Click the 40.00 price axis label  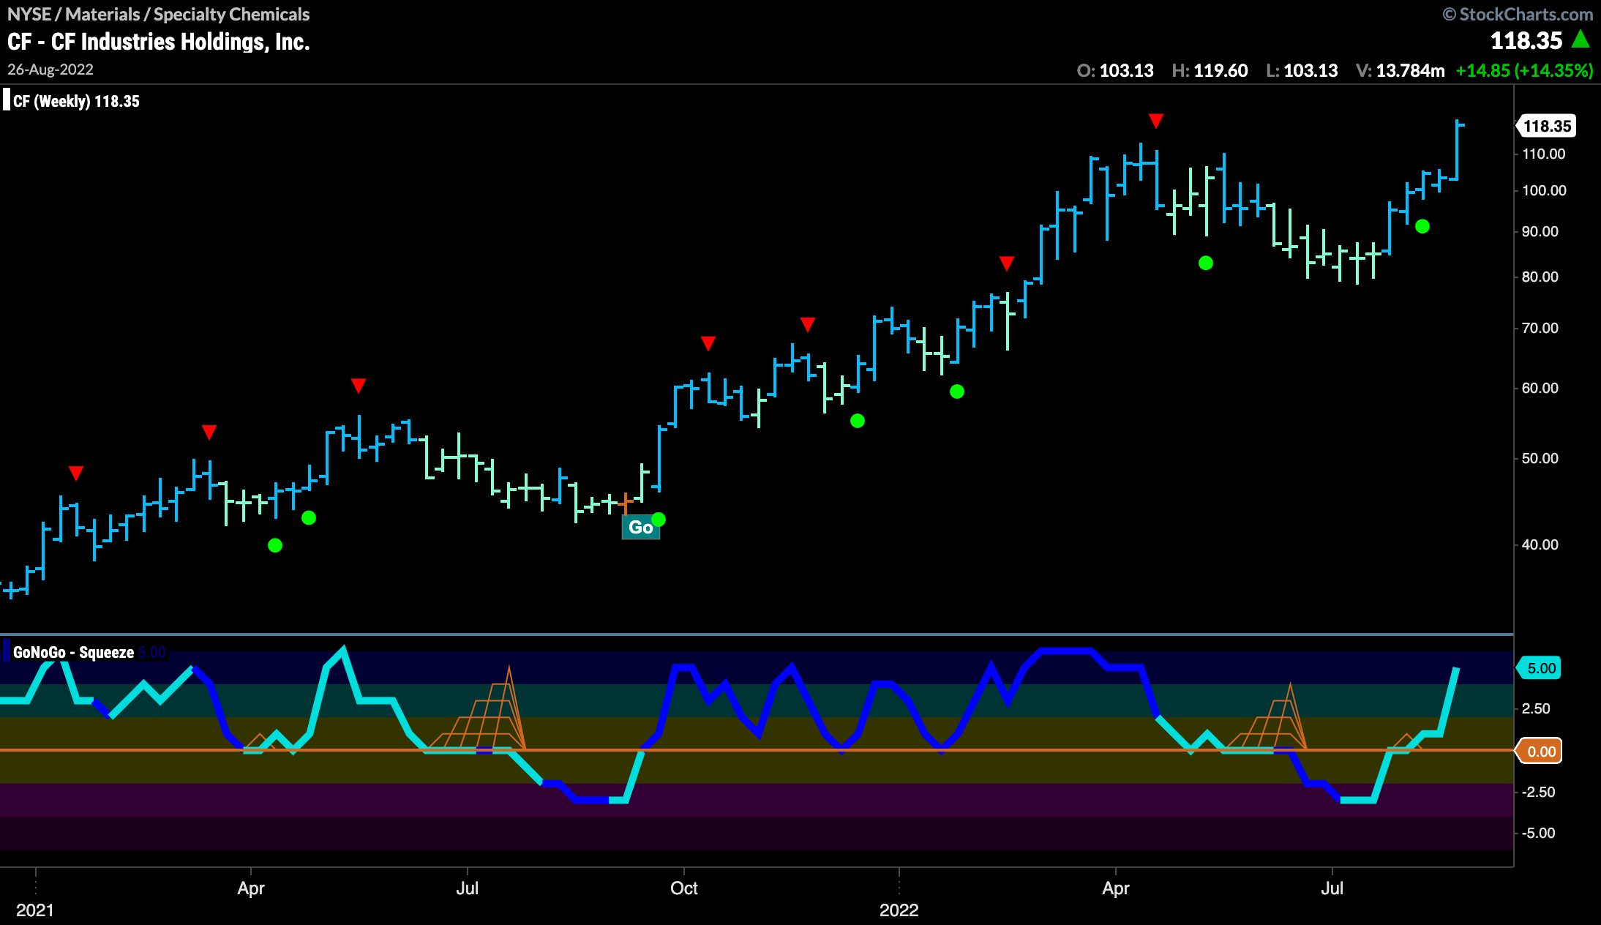(x=1540, y=545)
